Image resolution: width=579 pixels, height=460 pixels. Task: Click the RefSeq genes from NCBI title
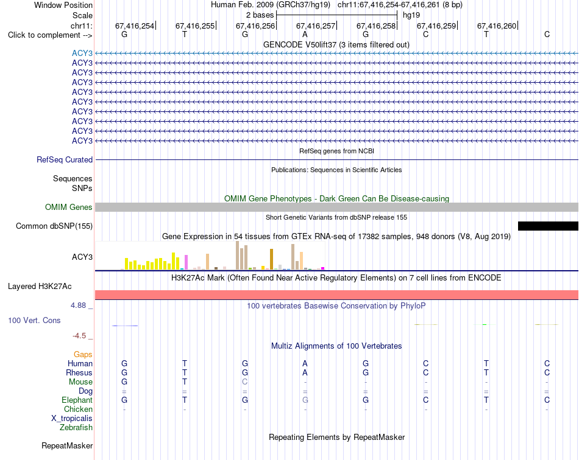coord(336,151)
